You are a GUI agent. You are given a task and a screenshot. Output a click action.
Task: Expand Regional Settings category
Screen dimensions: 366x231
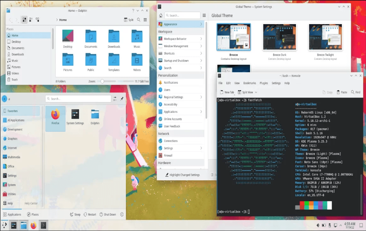click(180, 97)
